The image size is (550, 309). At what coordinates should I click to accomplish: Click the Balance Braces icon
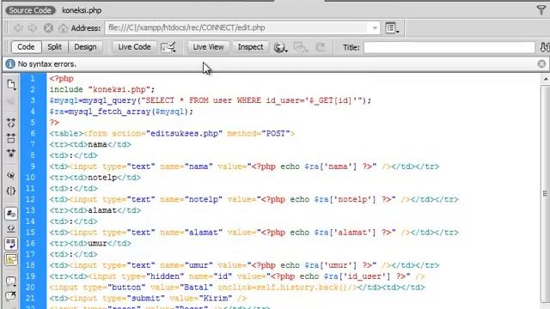click(x=11, y=191)
